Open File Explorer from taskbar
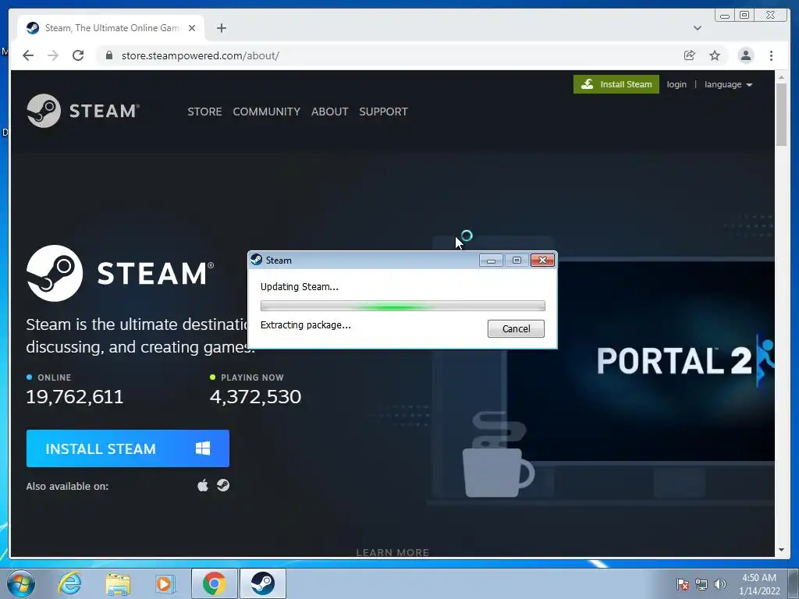Screen dimensions: 799x599 [118, 583]
